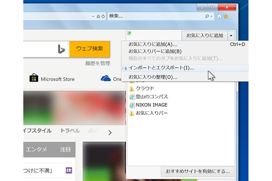This screenshot has width=272, height=181.
Task: Minimize the browser window
Action: 202,7
